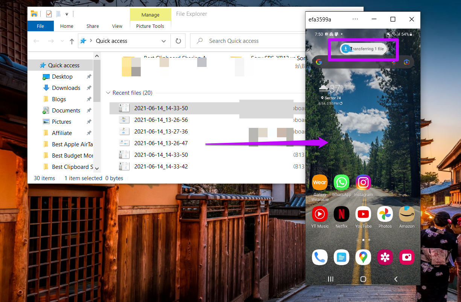The width and height of the screenshot is (461, 302).
Task: Open Pictures in navigation pane
Action: pos(61,121)
